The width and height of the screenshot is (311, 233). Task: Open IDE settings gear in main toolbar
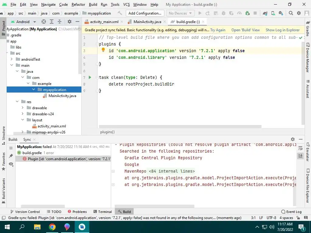(299, 13)
